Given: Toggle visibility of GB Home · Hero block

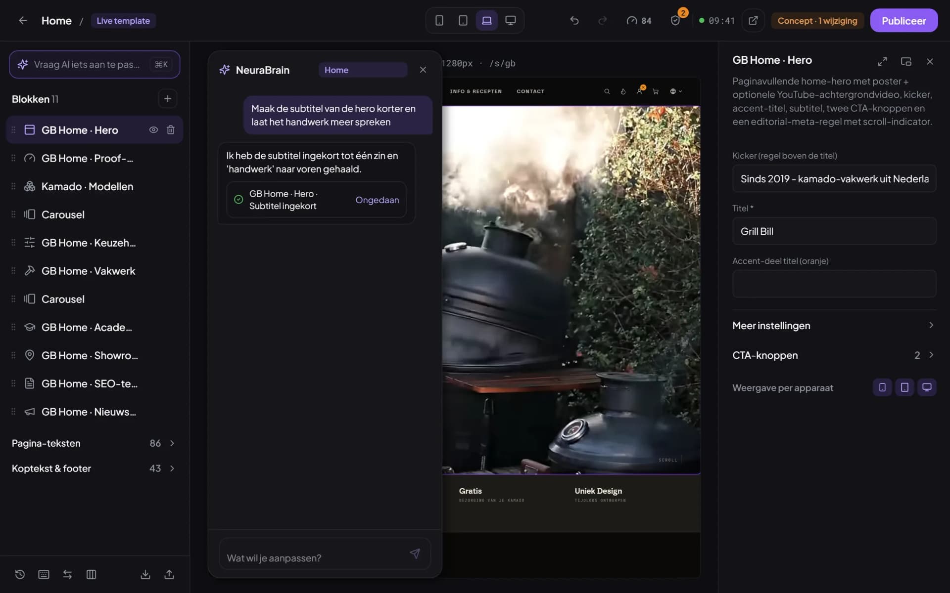Looking at the screenshot, I should (x=153, y=129).
